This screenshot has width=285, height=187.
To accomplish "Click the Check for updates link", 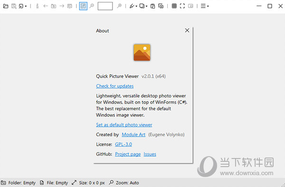I will pyautogui.click(x=115, y=86).
